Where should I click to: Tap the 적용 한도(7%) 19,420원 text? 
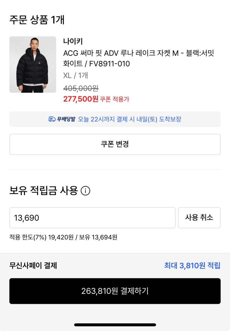click(41, 237)
